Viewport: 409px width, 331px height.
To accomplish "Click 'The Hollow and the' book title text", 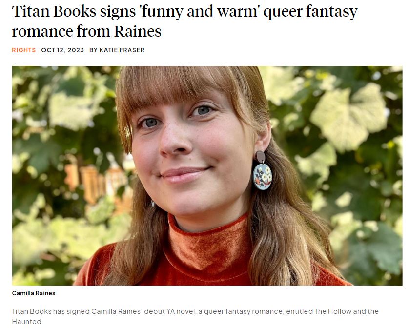I will coord(346,311).
